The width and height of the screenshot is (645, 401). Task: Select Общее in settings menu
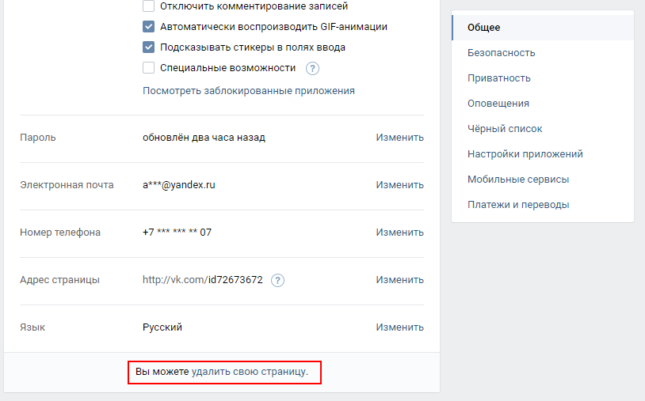coord(543,28)
